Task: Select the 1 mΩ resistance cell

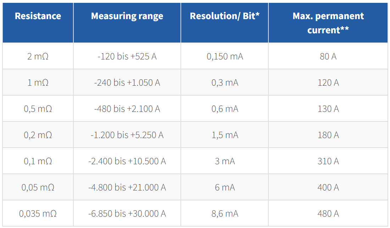Action: click(38, 82)
